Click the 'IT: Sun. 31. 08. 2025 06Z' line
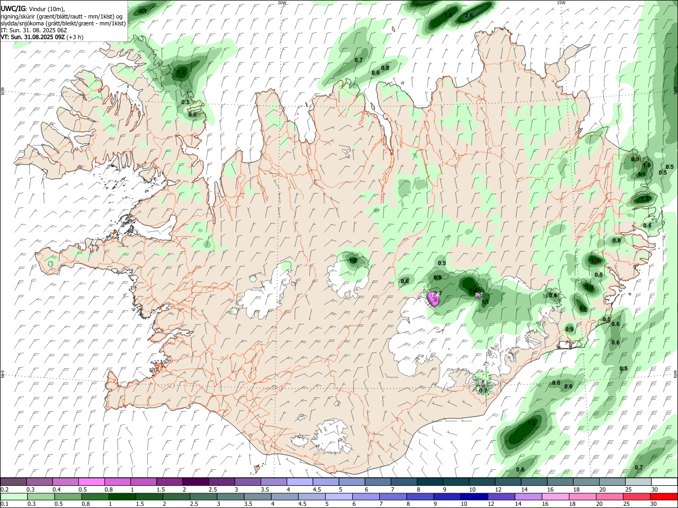The height and width of the screenshot is (508, 678). click(x=34, y=30)
